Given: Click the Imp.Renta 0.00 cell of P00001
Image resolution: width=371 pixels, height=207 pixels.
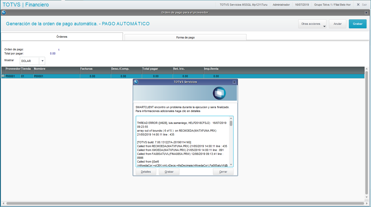Looking at the screenshot, I should point(216,76).
